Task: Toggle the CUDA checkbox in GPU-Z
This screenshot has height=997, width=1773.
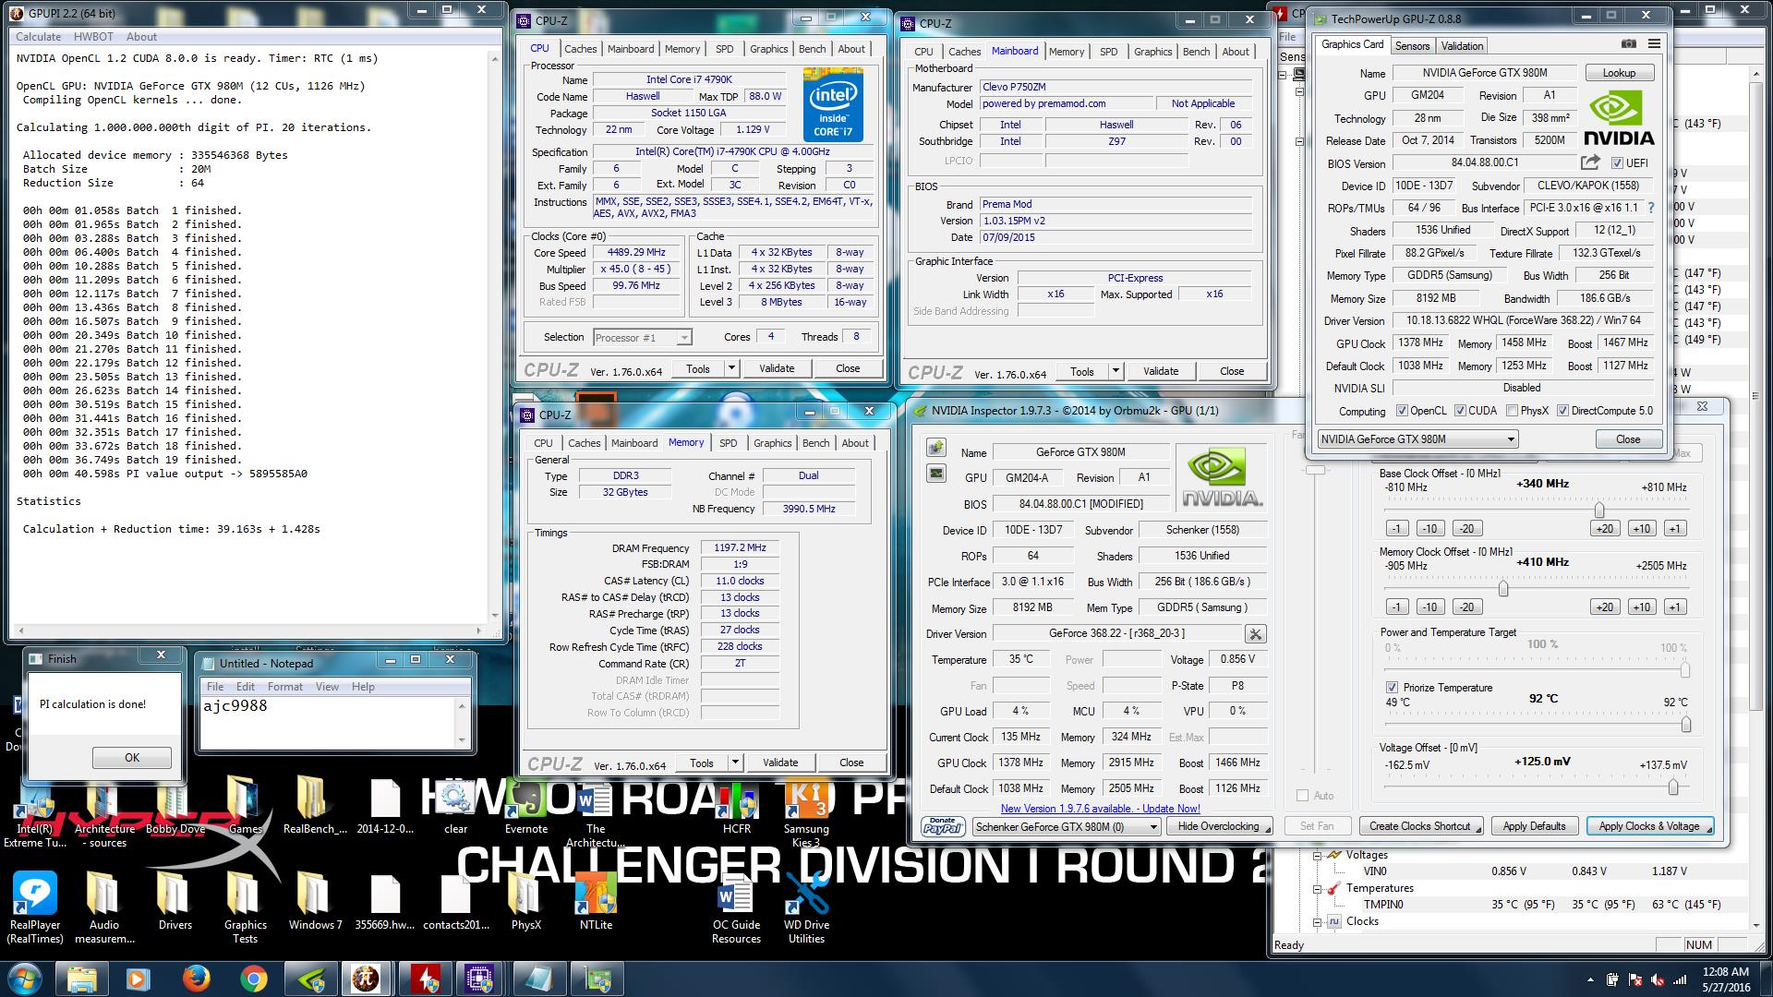Action: (1460, 411)
